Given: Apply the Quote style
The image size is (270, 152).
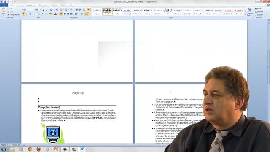Looking at the screenshot, I should click(208, 12).
